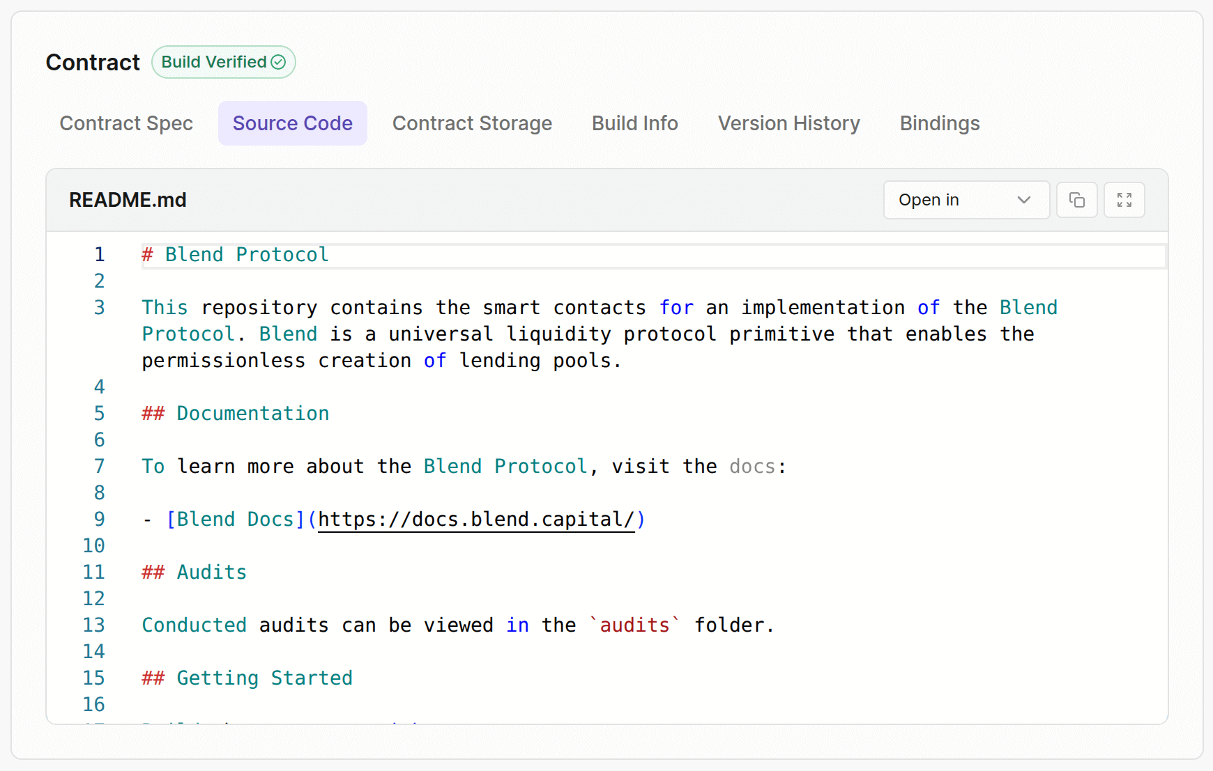Open the Bindings tab

coord(939,123)
